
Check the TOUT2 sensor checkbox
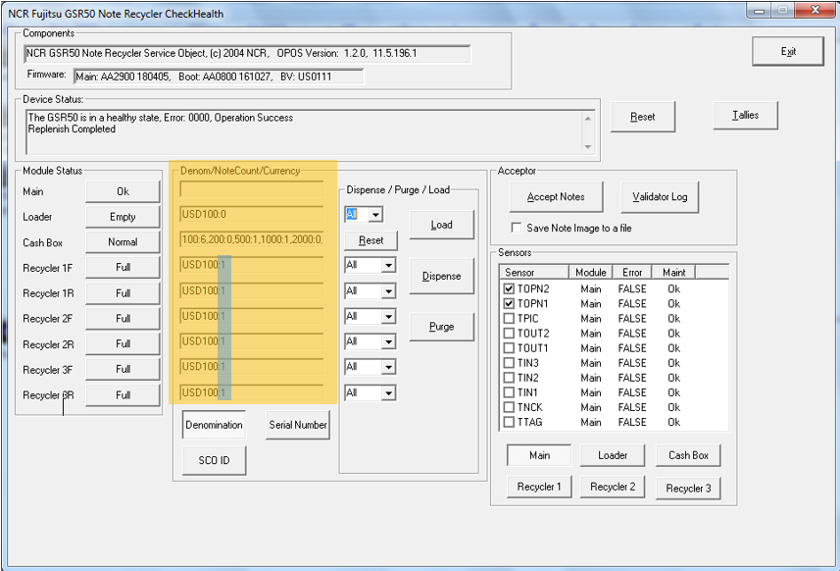click(x=509, y=333)
